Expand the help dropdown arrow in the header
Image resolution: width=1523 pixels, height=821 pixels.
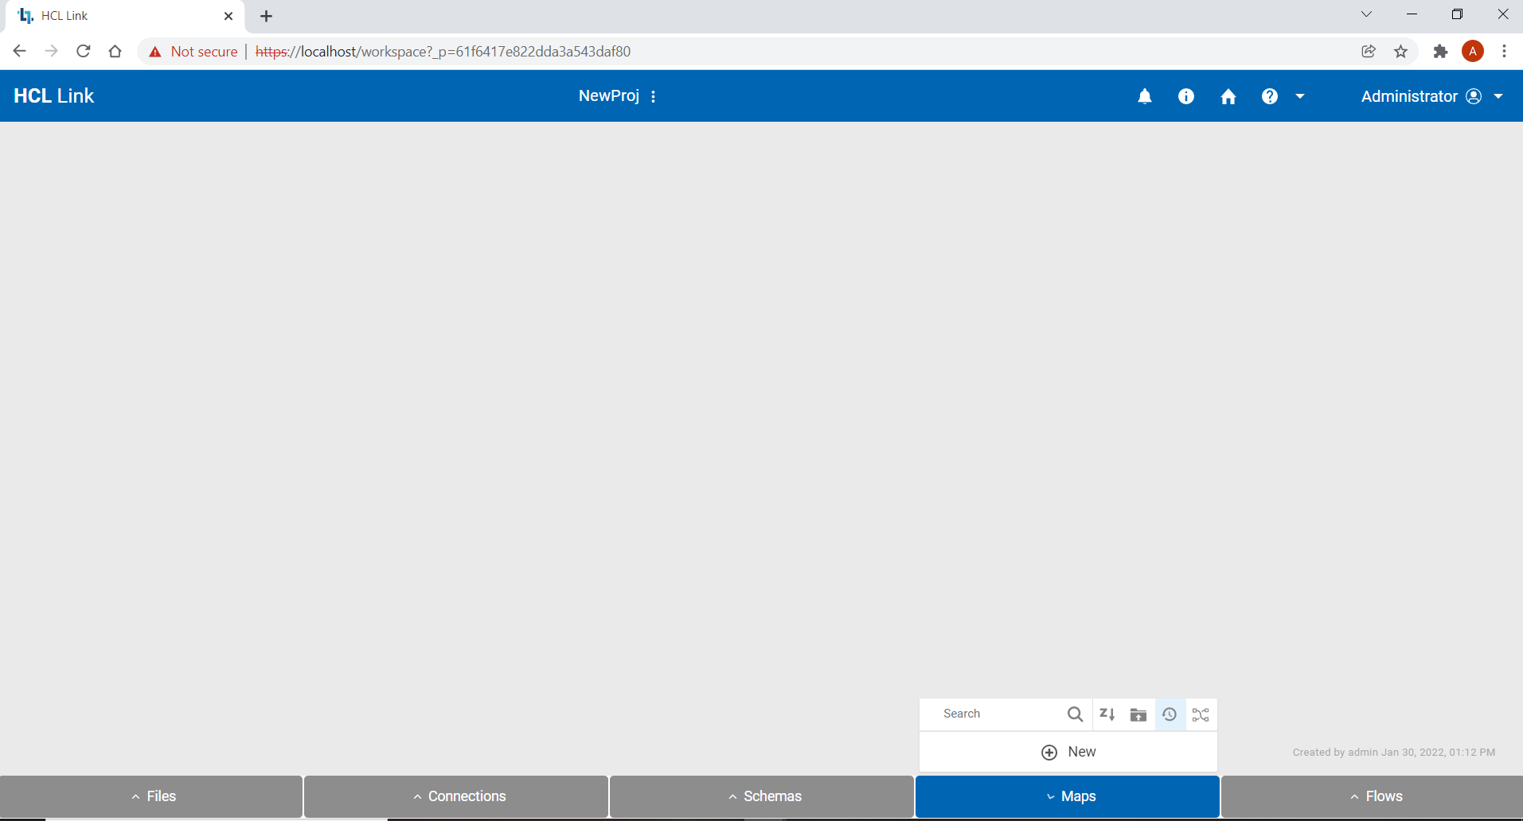(1299, 96)
